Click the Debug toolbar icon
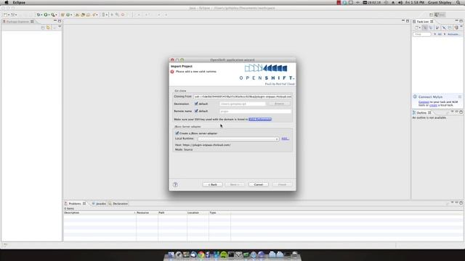The width and height of the screenshot is (465, 261). coord(39,14)
